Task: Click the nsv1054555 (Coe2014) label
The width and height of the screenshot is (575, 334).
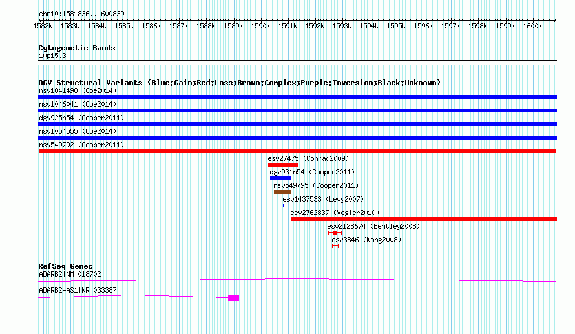Action: click(x=78, y=131)
